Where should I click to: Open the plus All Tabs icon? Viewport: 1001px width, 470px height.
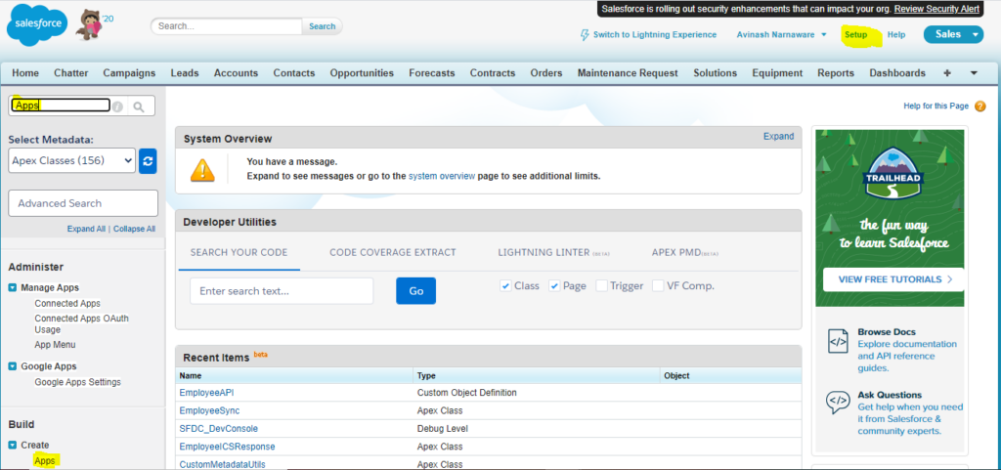click(x=946, y=73)
